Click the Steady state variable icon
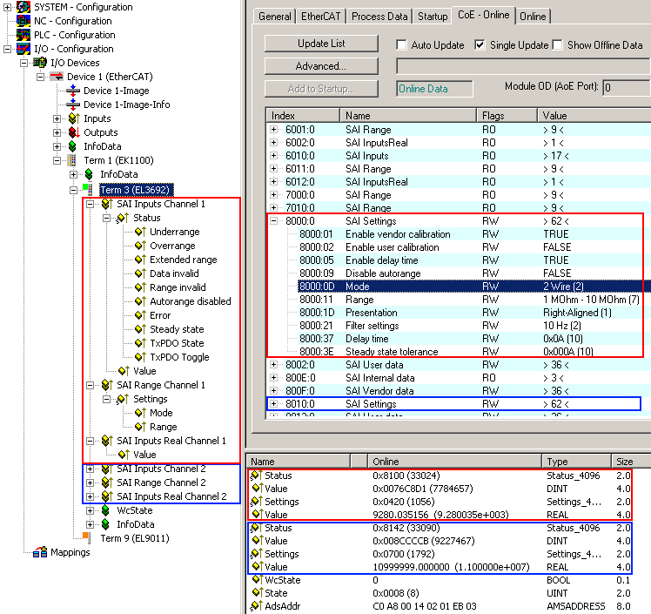This screenshot has height=614, width=651. click(x=140, y=329)
